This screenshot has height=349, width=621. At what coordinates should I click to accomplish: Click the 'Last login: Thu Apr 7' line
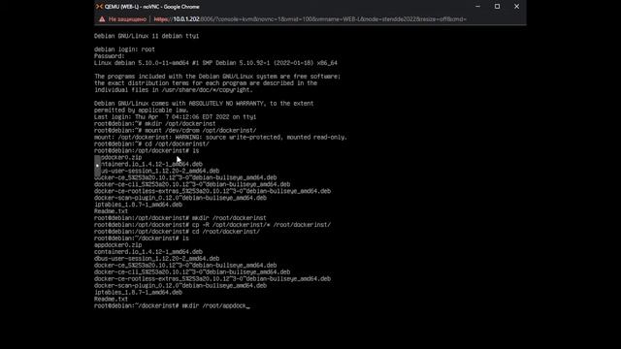pyautogui.click(x=175, y=116)
